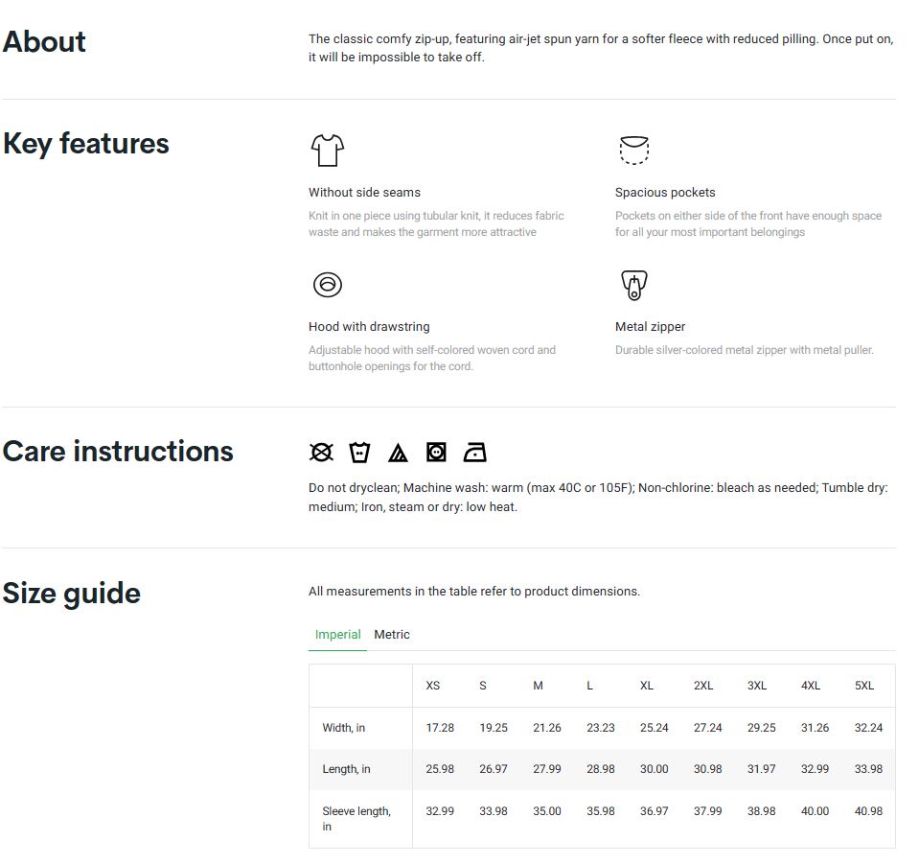The image size is (919, 864).
Task: Click the iron care icon
Action: pos(474,453)
